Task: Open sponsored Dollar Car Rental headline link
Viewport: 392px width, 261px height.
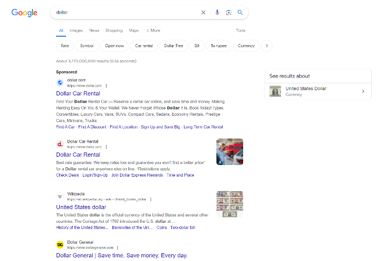Action: (x=78, y=93)
